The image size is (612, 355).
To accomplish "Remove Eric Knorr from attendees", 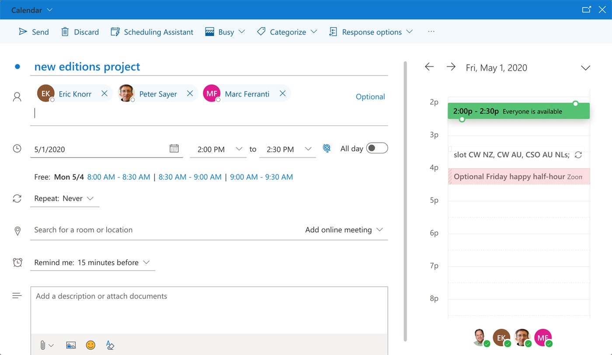I will click(x=104, y=94).
